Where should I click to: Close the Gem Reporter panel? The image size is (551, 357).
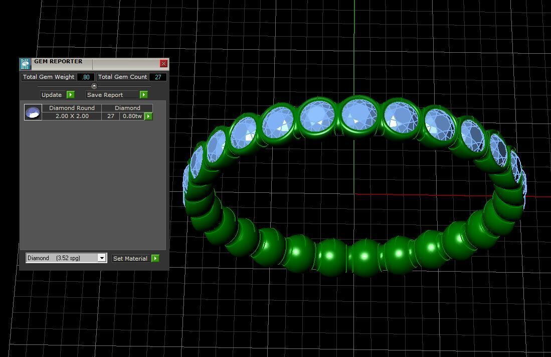(163, 63)
